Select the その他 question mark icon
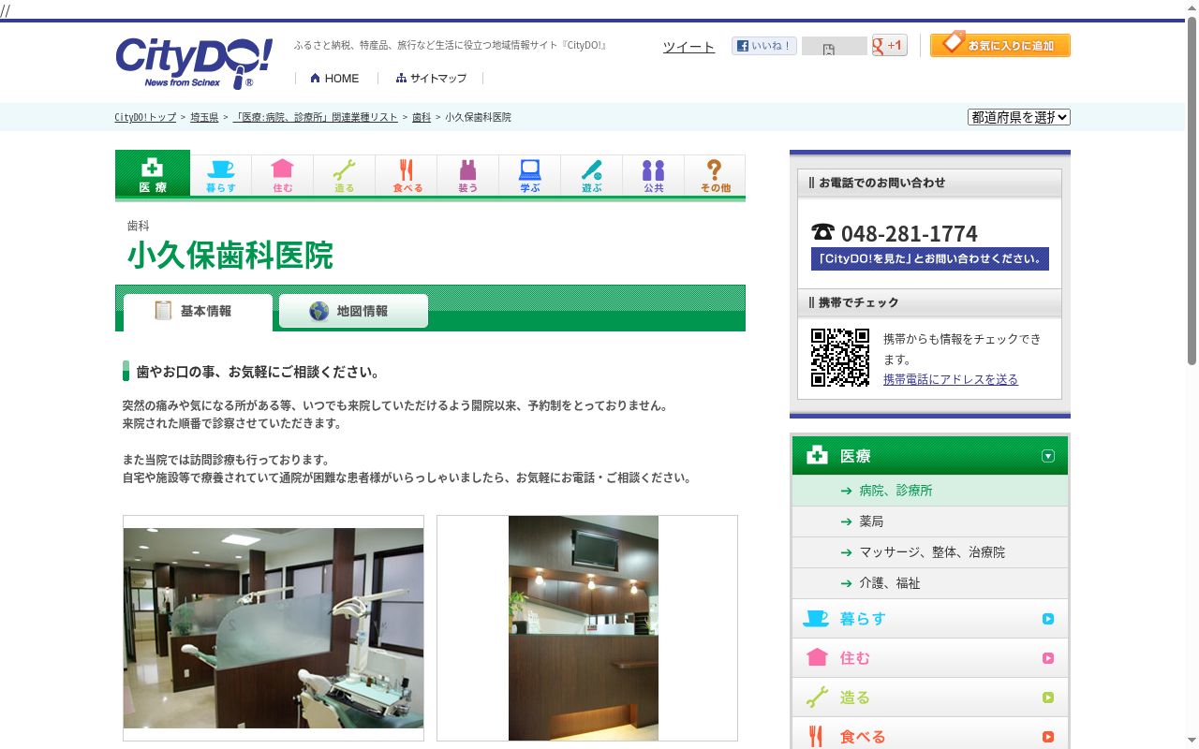The image size is (1199, 749). (715, 175)
